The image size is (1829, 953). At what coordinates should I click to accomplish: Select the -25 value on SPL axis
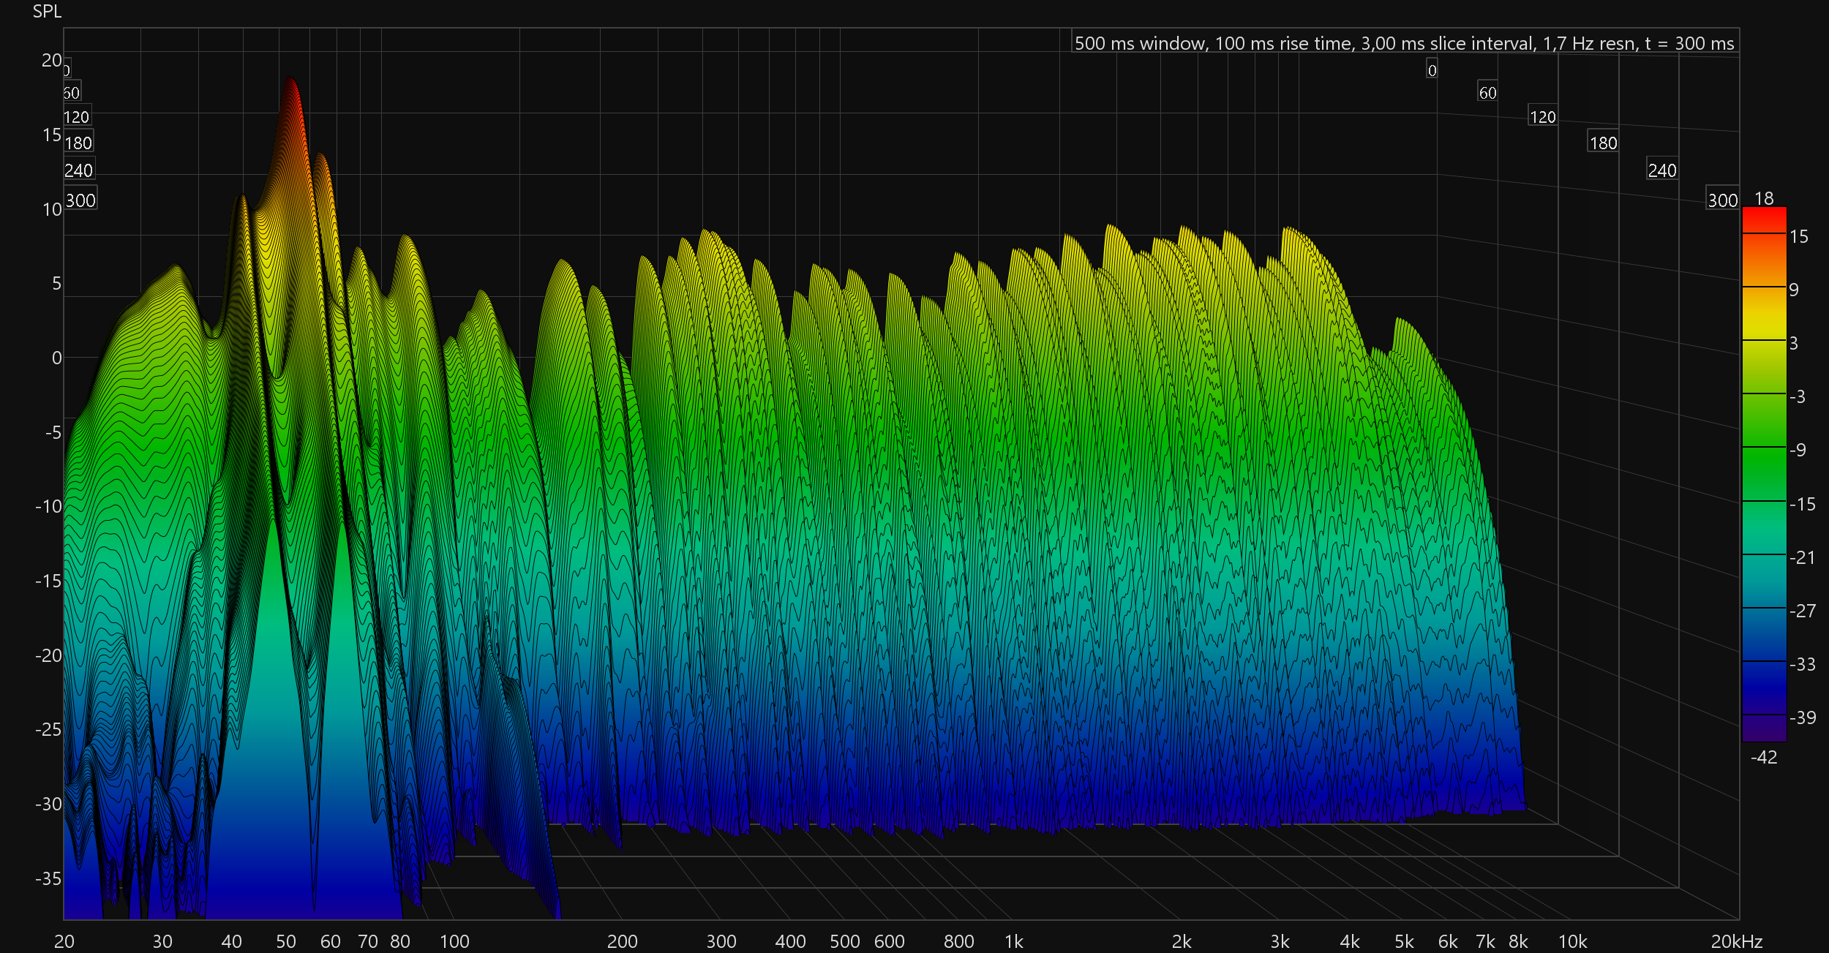point(48,729)
